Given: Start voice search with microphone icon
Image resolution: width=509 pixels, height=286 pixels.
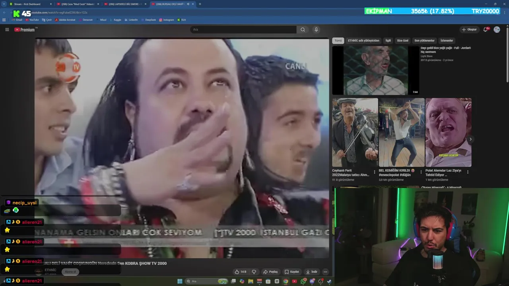Looking at the screenshot, I should pyautogui.click(x=316, y=29).
